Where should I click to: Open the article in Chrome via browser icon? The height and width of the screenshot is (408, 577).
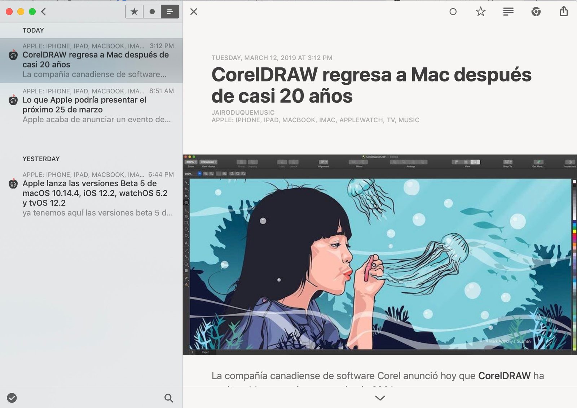click(536, 12)
